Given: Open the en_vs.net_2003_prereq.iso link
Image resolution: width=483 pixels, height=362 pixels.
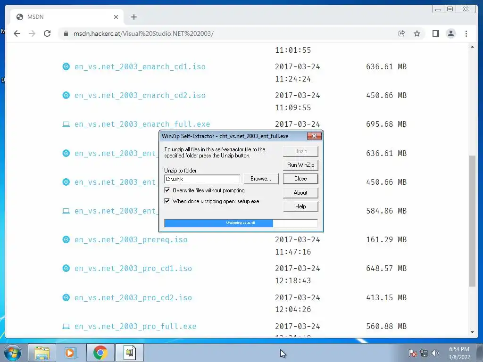Looking at the screenshot, I should click(x=131, y=240).
